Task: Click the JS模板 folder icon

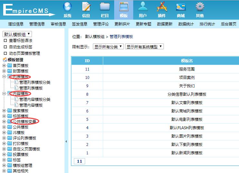Action: [x=10, y=132]
